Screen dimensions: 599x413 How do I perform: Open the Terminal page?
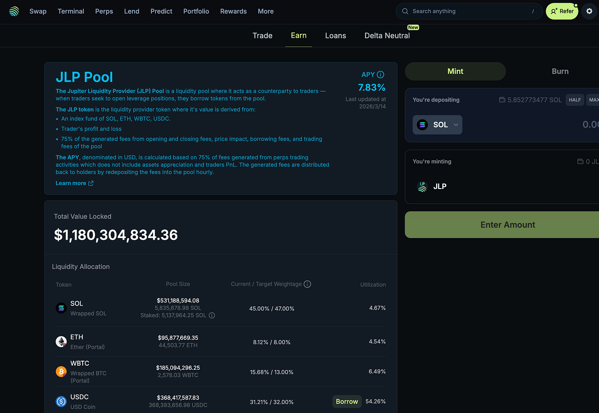[x=71, y=11]
